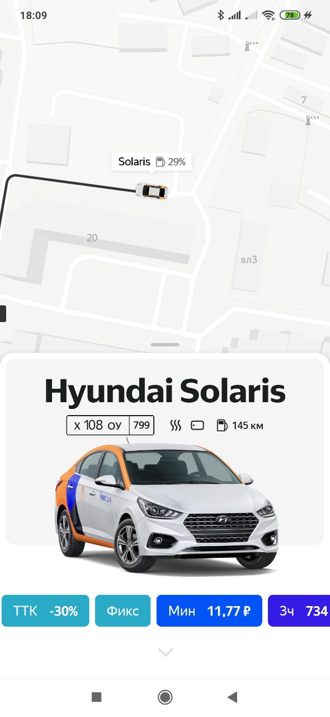The image size is (330, 717).
Task: Open the Solaris 29% map tooltip
Action: [152, 162]
